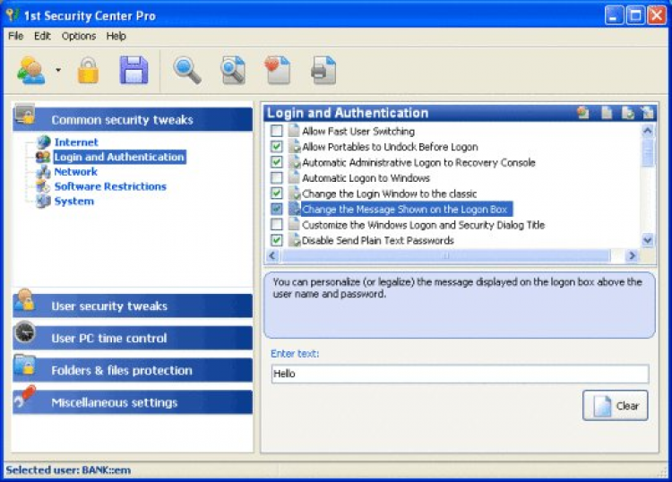Select 'Disable Send Plain Text Passwords' row text
Screen dimensions: 672x482
pos(378,240)
